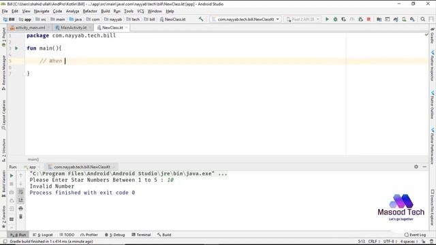Open the Terminal tool window
The width and height of the screenshot is (436, 245).
[141, 235]
